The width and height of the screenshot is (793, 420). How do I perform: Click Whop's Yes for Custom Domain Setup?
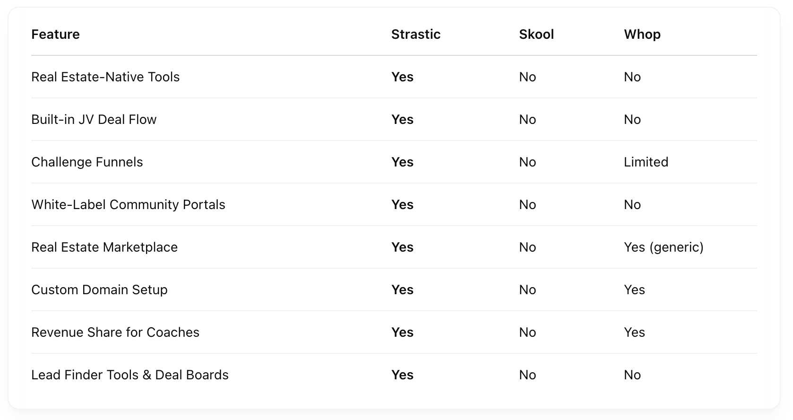(x=634, y=290)
